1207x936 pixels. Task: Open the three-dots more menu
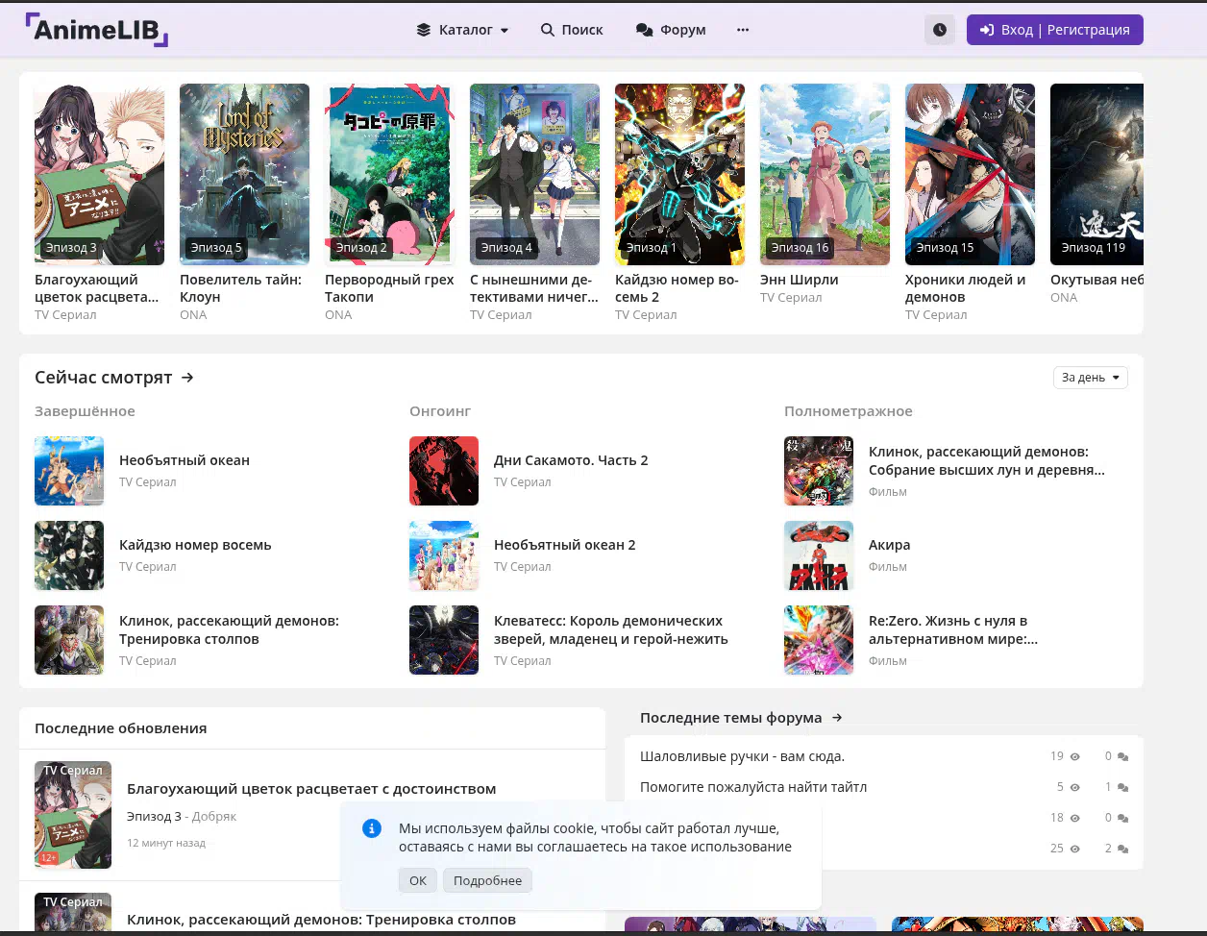[743, 30]
